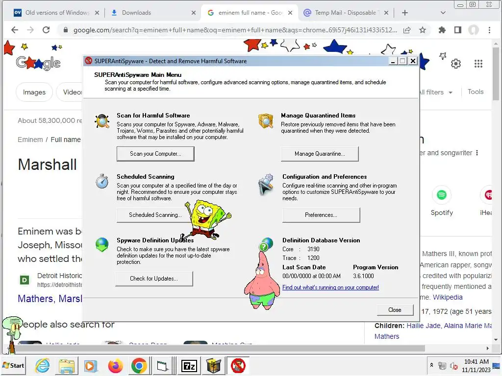Click the horizontal scrollbar in Chrome

(220, 348)
